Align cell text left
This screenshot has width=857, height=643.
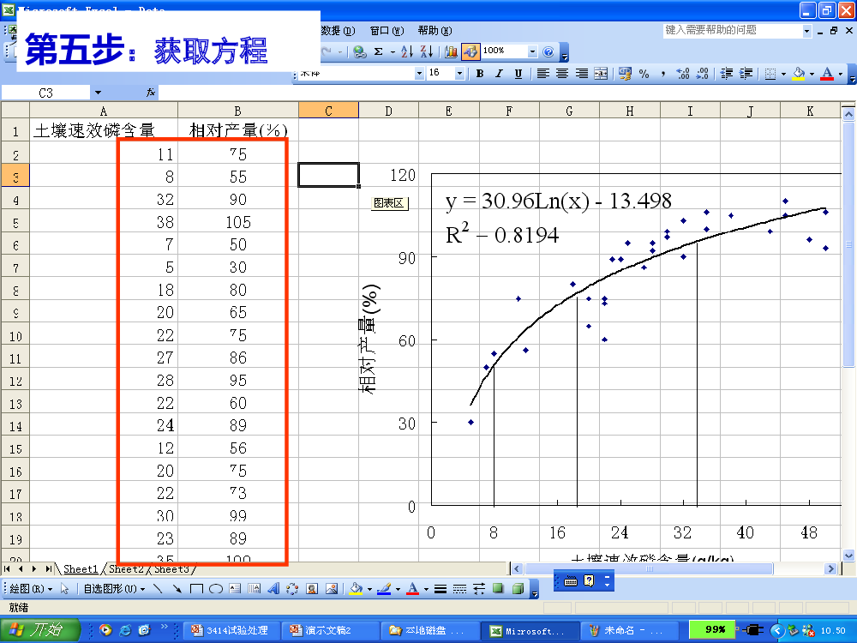[542, 73]
